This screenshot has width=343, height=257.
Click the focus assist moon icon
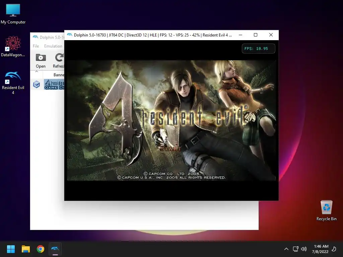[334, 249]
